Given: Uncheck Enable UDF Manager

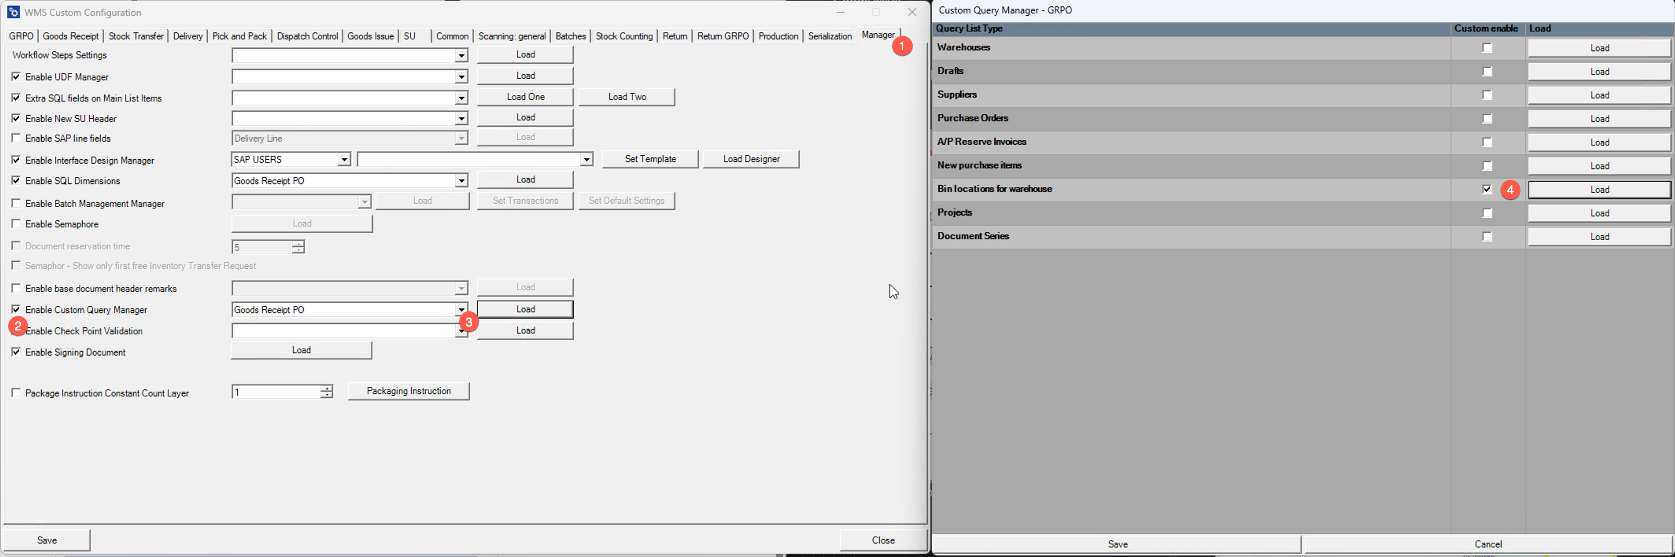Looking at the screenshot, I should click(16, 76).
